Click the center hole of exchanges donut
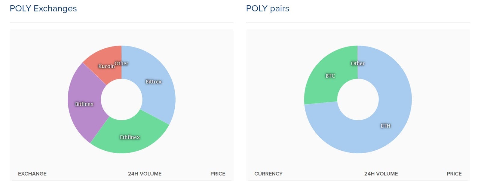Image resolution: width=481 pixels, height=181 pixels. point(121,100)
